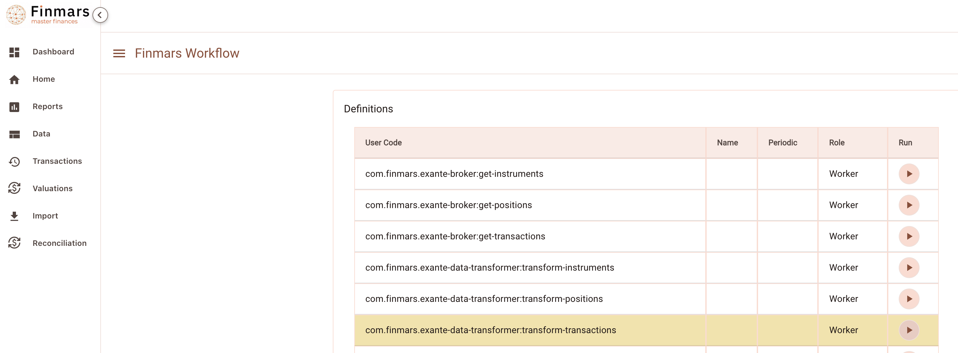Screen dimensions: 958x353
Task: Open Transactions in the sidebar
Action: (57, 161)
